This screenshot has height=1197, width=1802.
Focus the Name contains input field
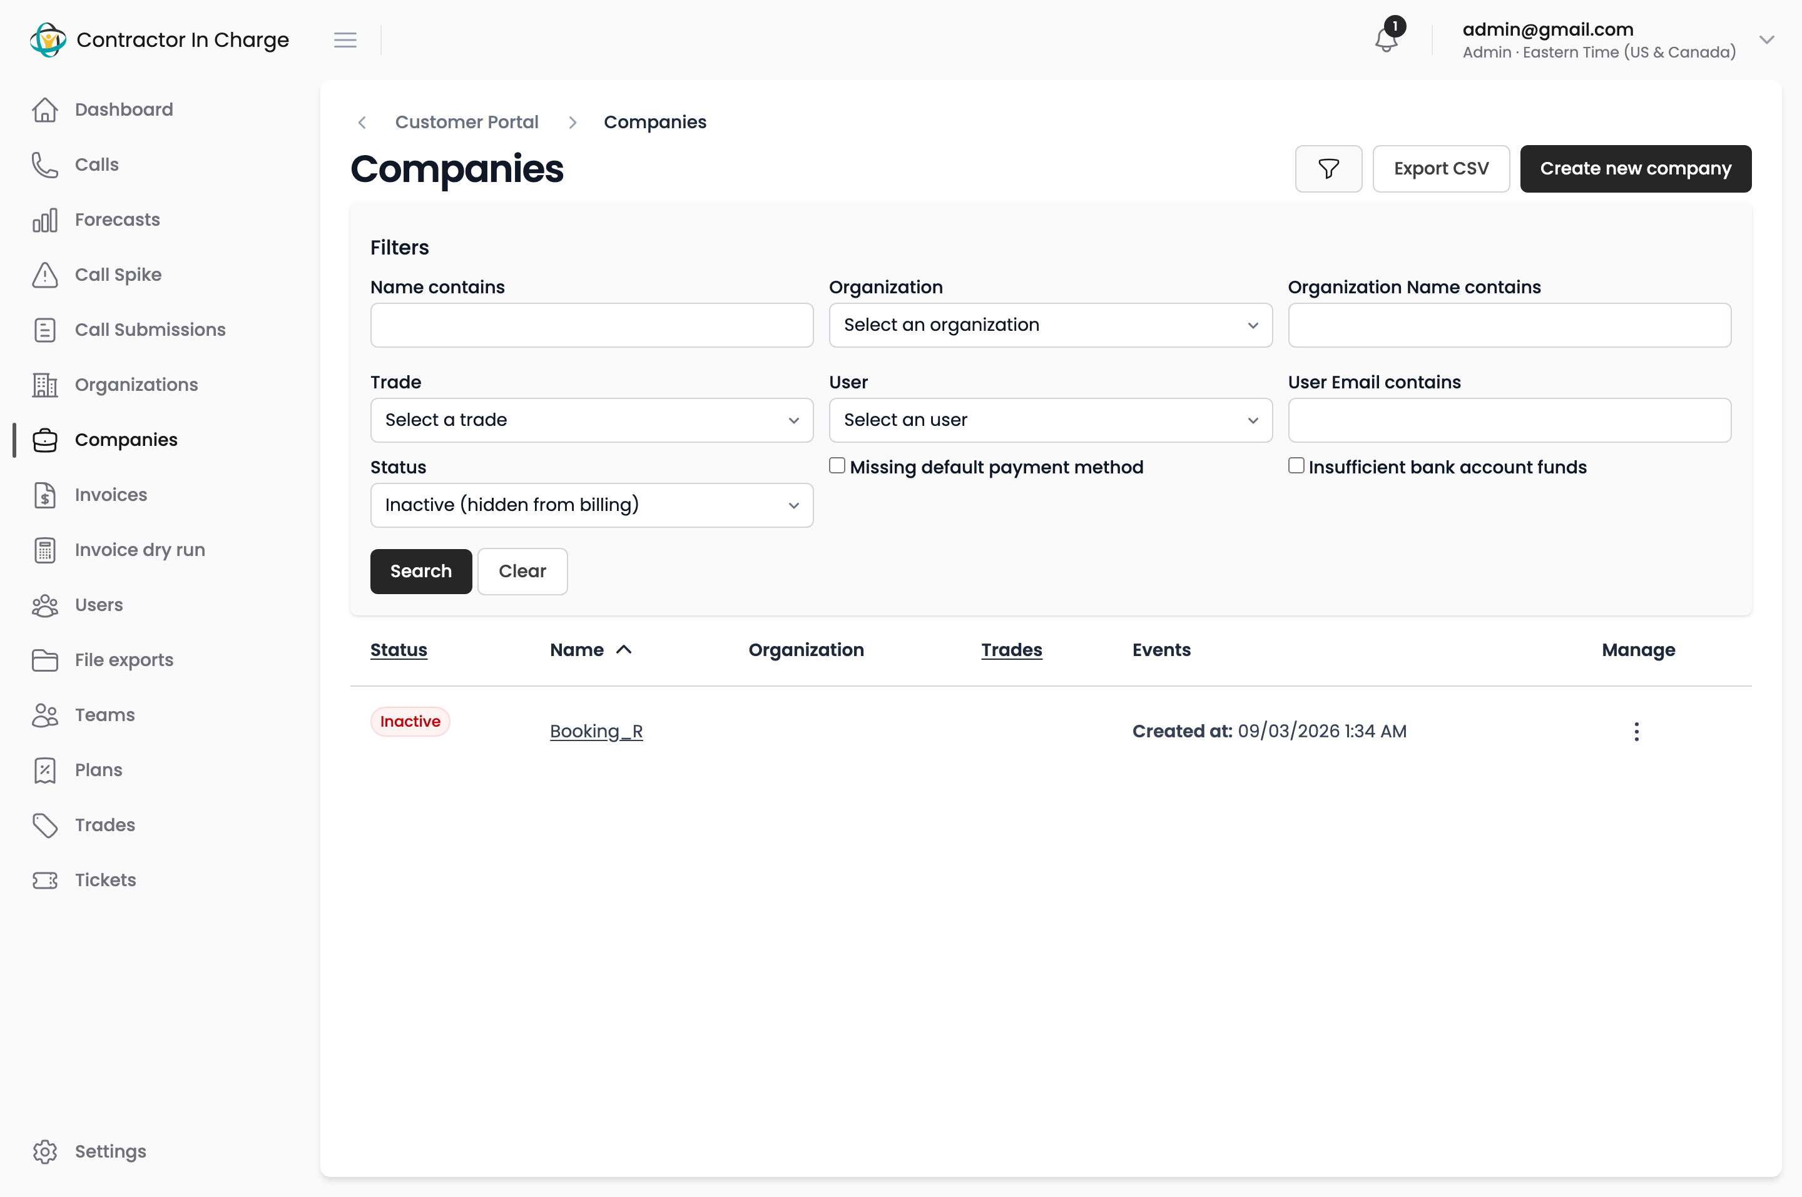591,325
